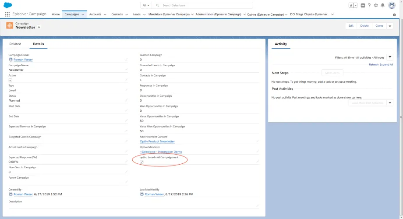
Task: Open the Setup gear icon
Action: pyautogui.click(x=376, y=5)
